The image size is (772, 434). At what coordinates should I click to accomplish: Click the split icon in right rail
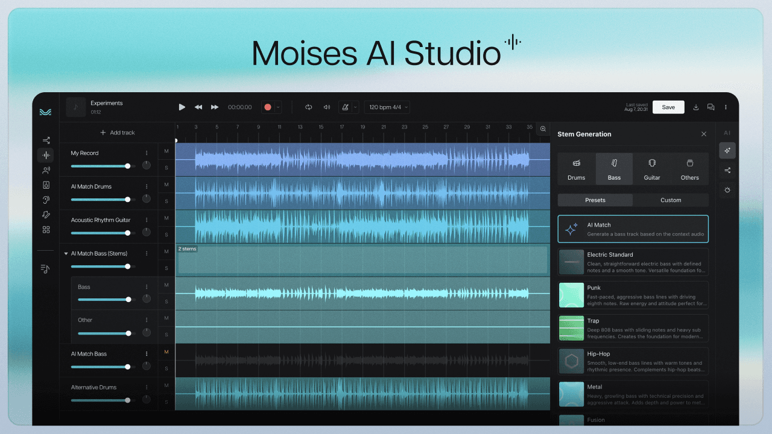point(727,171)
